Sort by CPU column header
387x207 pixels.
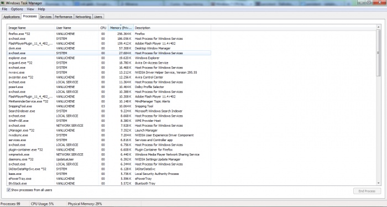[103, 28]
